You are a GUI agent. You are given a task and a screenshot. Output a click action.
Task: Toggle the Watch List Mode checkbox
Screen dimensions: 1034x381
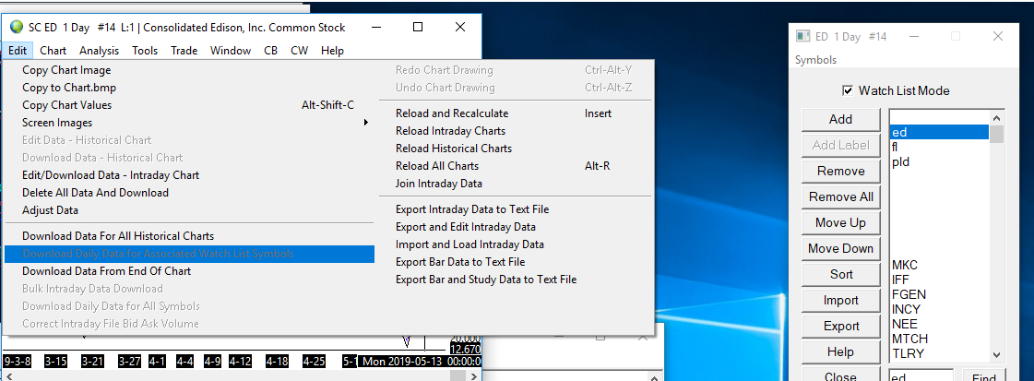pos(848,90)
